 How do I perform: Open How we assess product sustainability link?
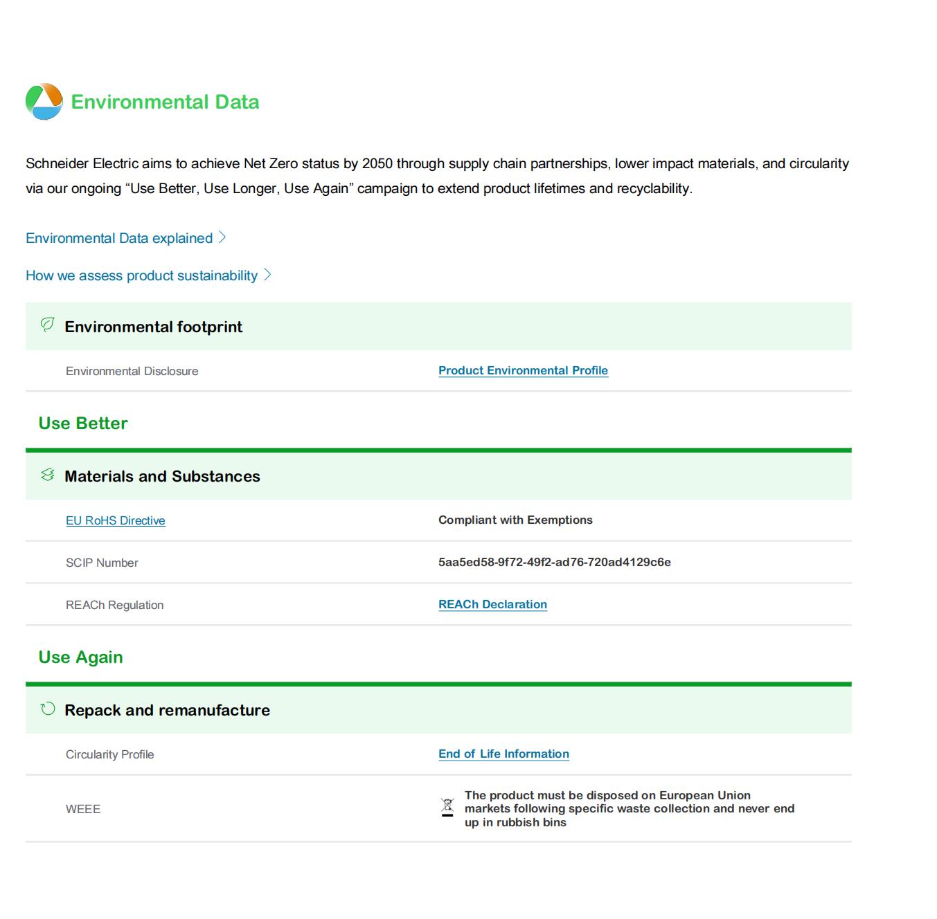(x=141, y=275)
